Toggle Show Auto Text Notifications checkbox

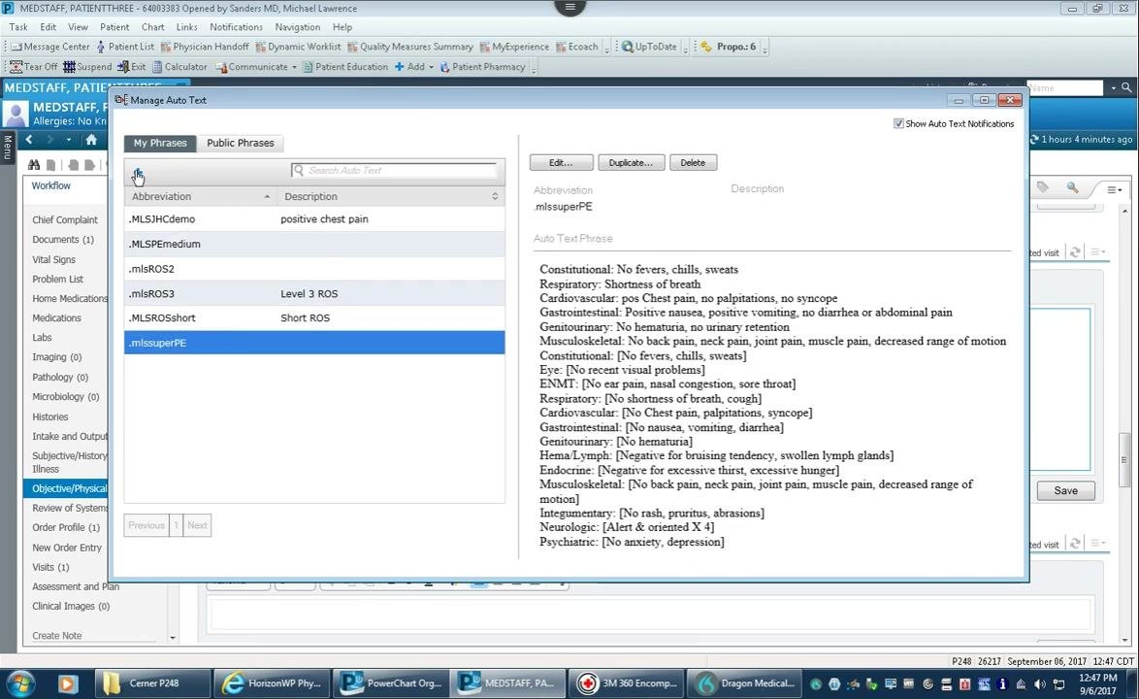click(898, 123)
